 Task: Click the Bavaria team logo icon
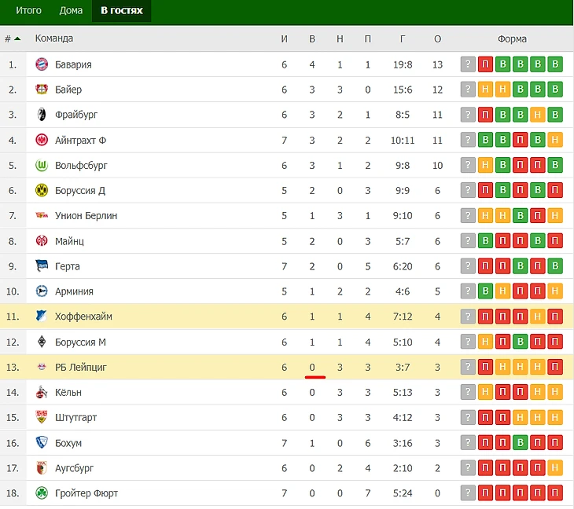point(42,64)
